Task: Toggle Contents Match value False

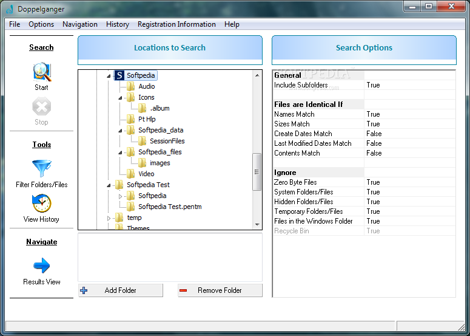Action: (x=410, y=153)
